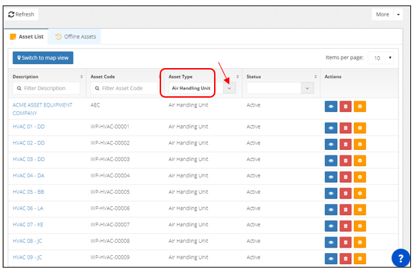Viewport: 413px width, 271px height.
Task: Open the More menu caret
Action: click(x=399, y=14)
